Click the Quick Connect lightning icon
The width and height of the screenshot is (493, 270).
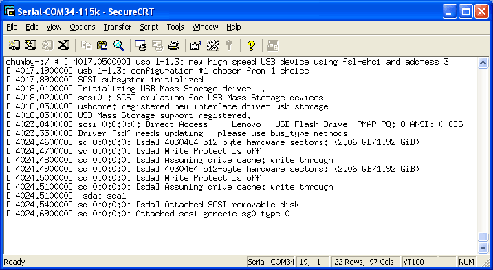coord(31,45)
